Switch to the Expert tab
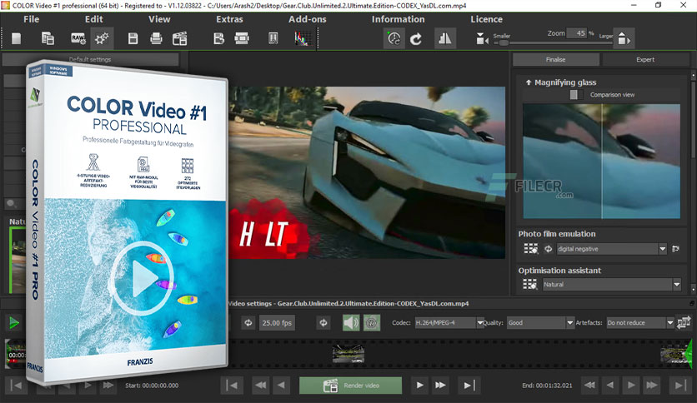The height and width of the screenshot is (403, 697). (x=645, y=59)
